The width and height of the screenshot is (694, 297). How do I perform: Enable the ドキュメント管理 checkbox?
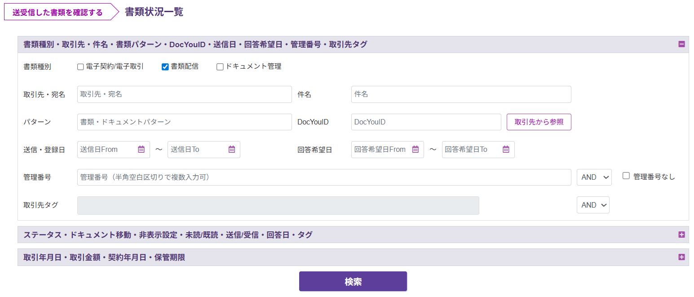[220, 67]
